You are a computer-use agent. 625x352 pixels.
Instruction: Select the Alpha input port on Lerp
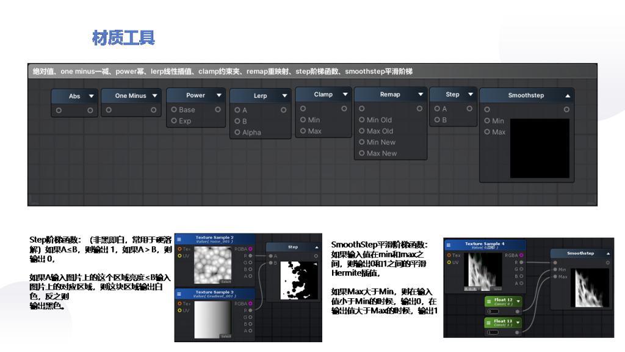pyautogui.click(x=237, y=132)
